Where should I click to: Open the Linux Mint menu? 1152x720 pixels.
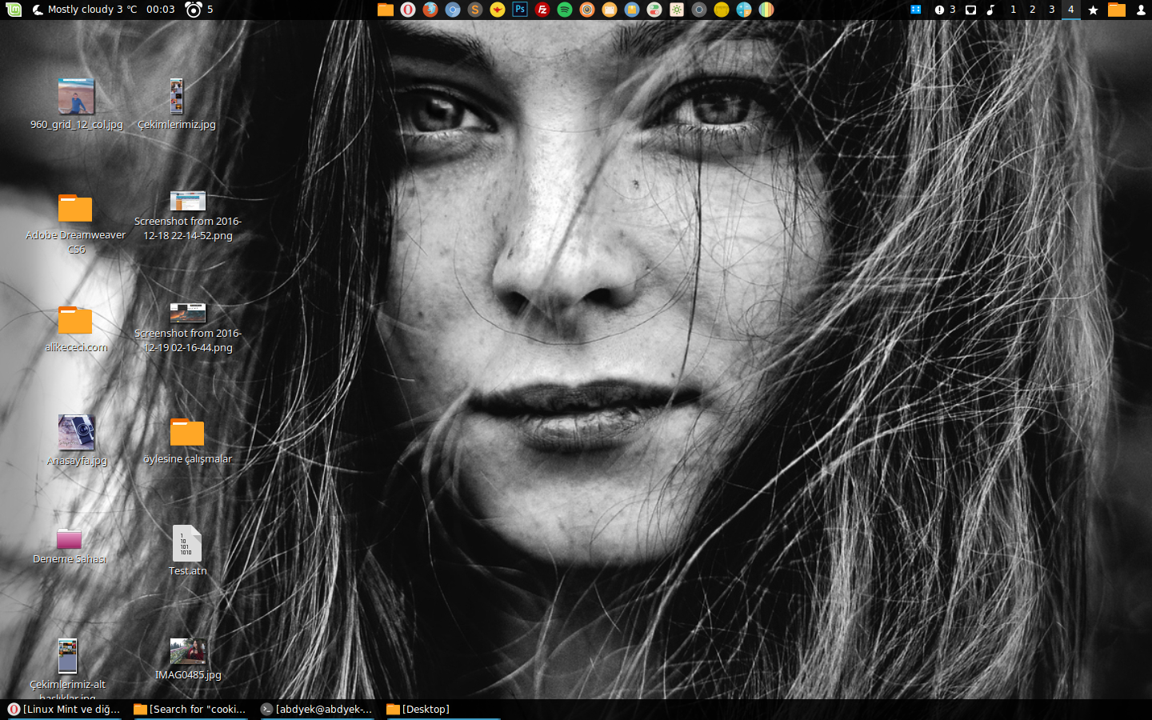coord(14,10)
